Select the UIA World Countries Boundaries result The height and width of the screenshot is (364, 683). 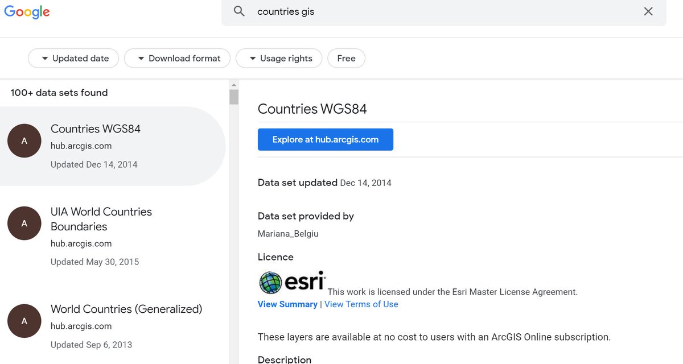click(113, 236)
